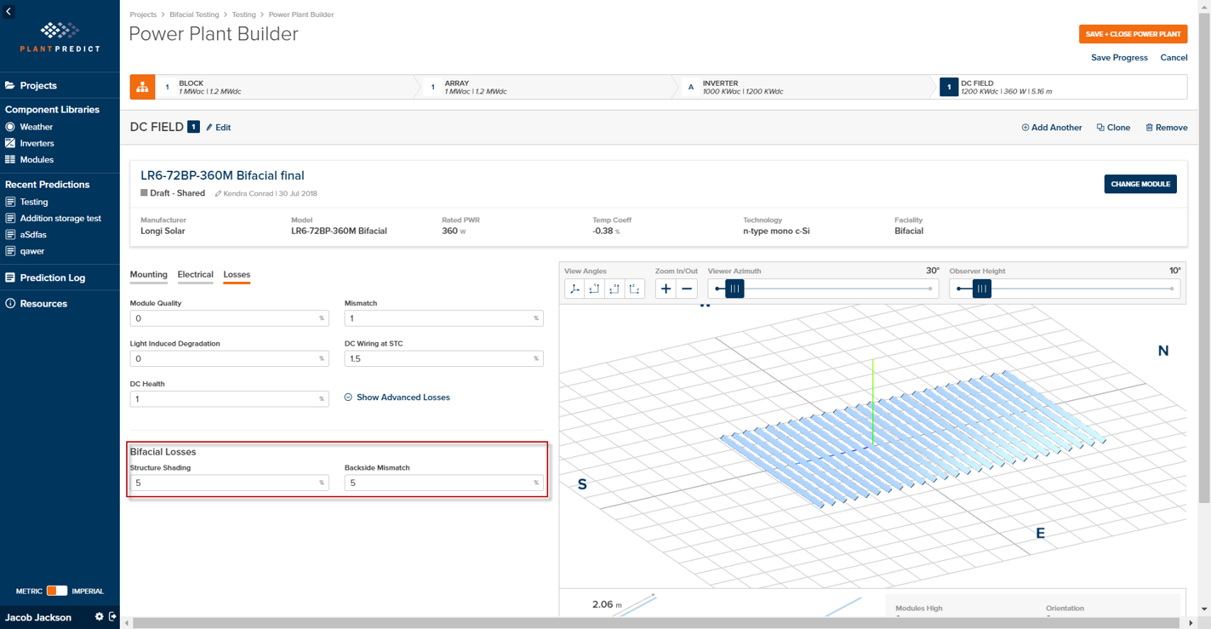This screenshot has width=1211, height=629.
Task: Open recent prediction 'qawer'
Action: pos(25,251)
